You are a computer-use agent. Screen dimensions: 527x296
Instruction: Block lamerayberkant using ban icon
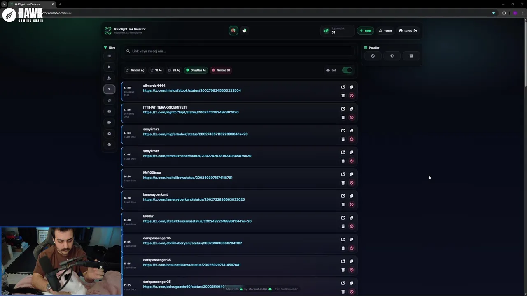click(x=352, y=205)
